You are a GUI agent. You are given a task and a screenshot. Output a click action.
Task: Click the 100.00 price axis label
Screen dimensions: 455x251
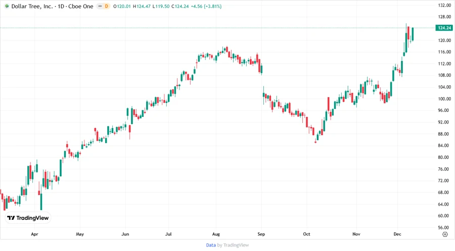[444, 99]
